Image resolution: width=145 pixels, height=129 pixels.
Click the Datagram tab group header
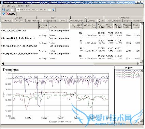[x=19, y=18]
